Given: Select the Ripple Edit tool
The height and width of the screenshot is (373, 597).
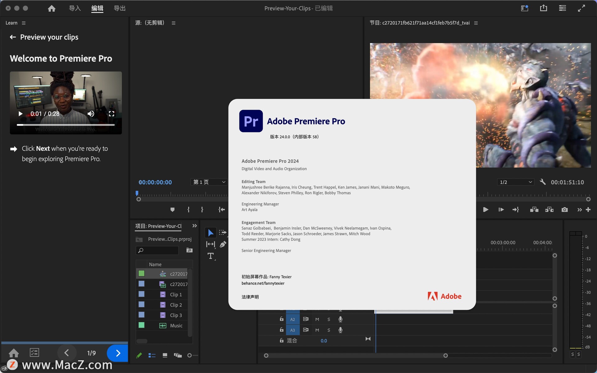Looking at the screenshot, I should [x=211, y=244].
